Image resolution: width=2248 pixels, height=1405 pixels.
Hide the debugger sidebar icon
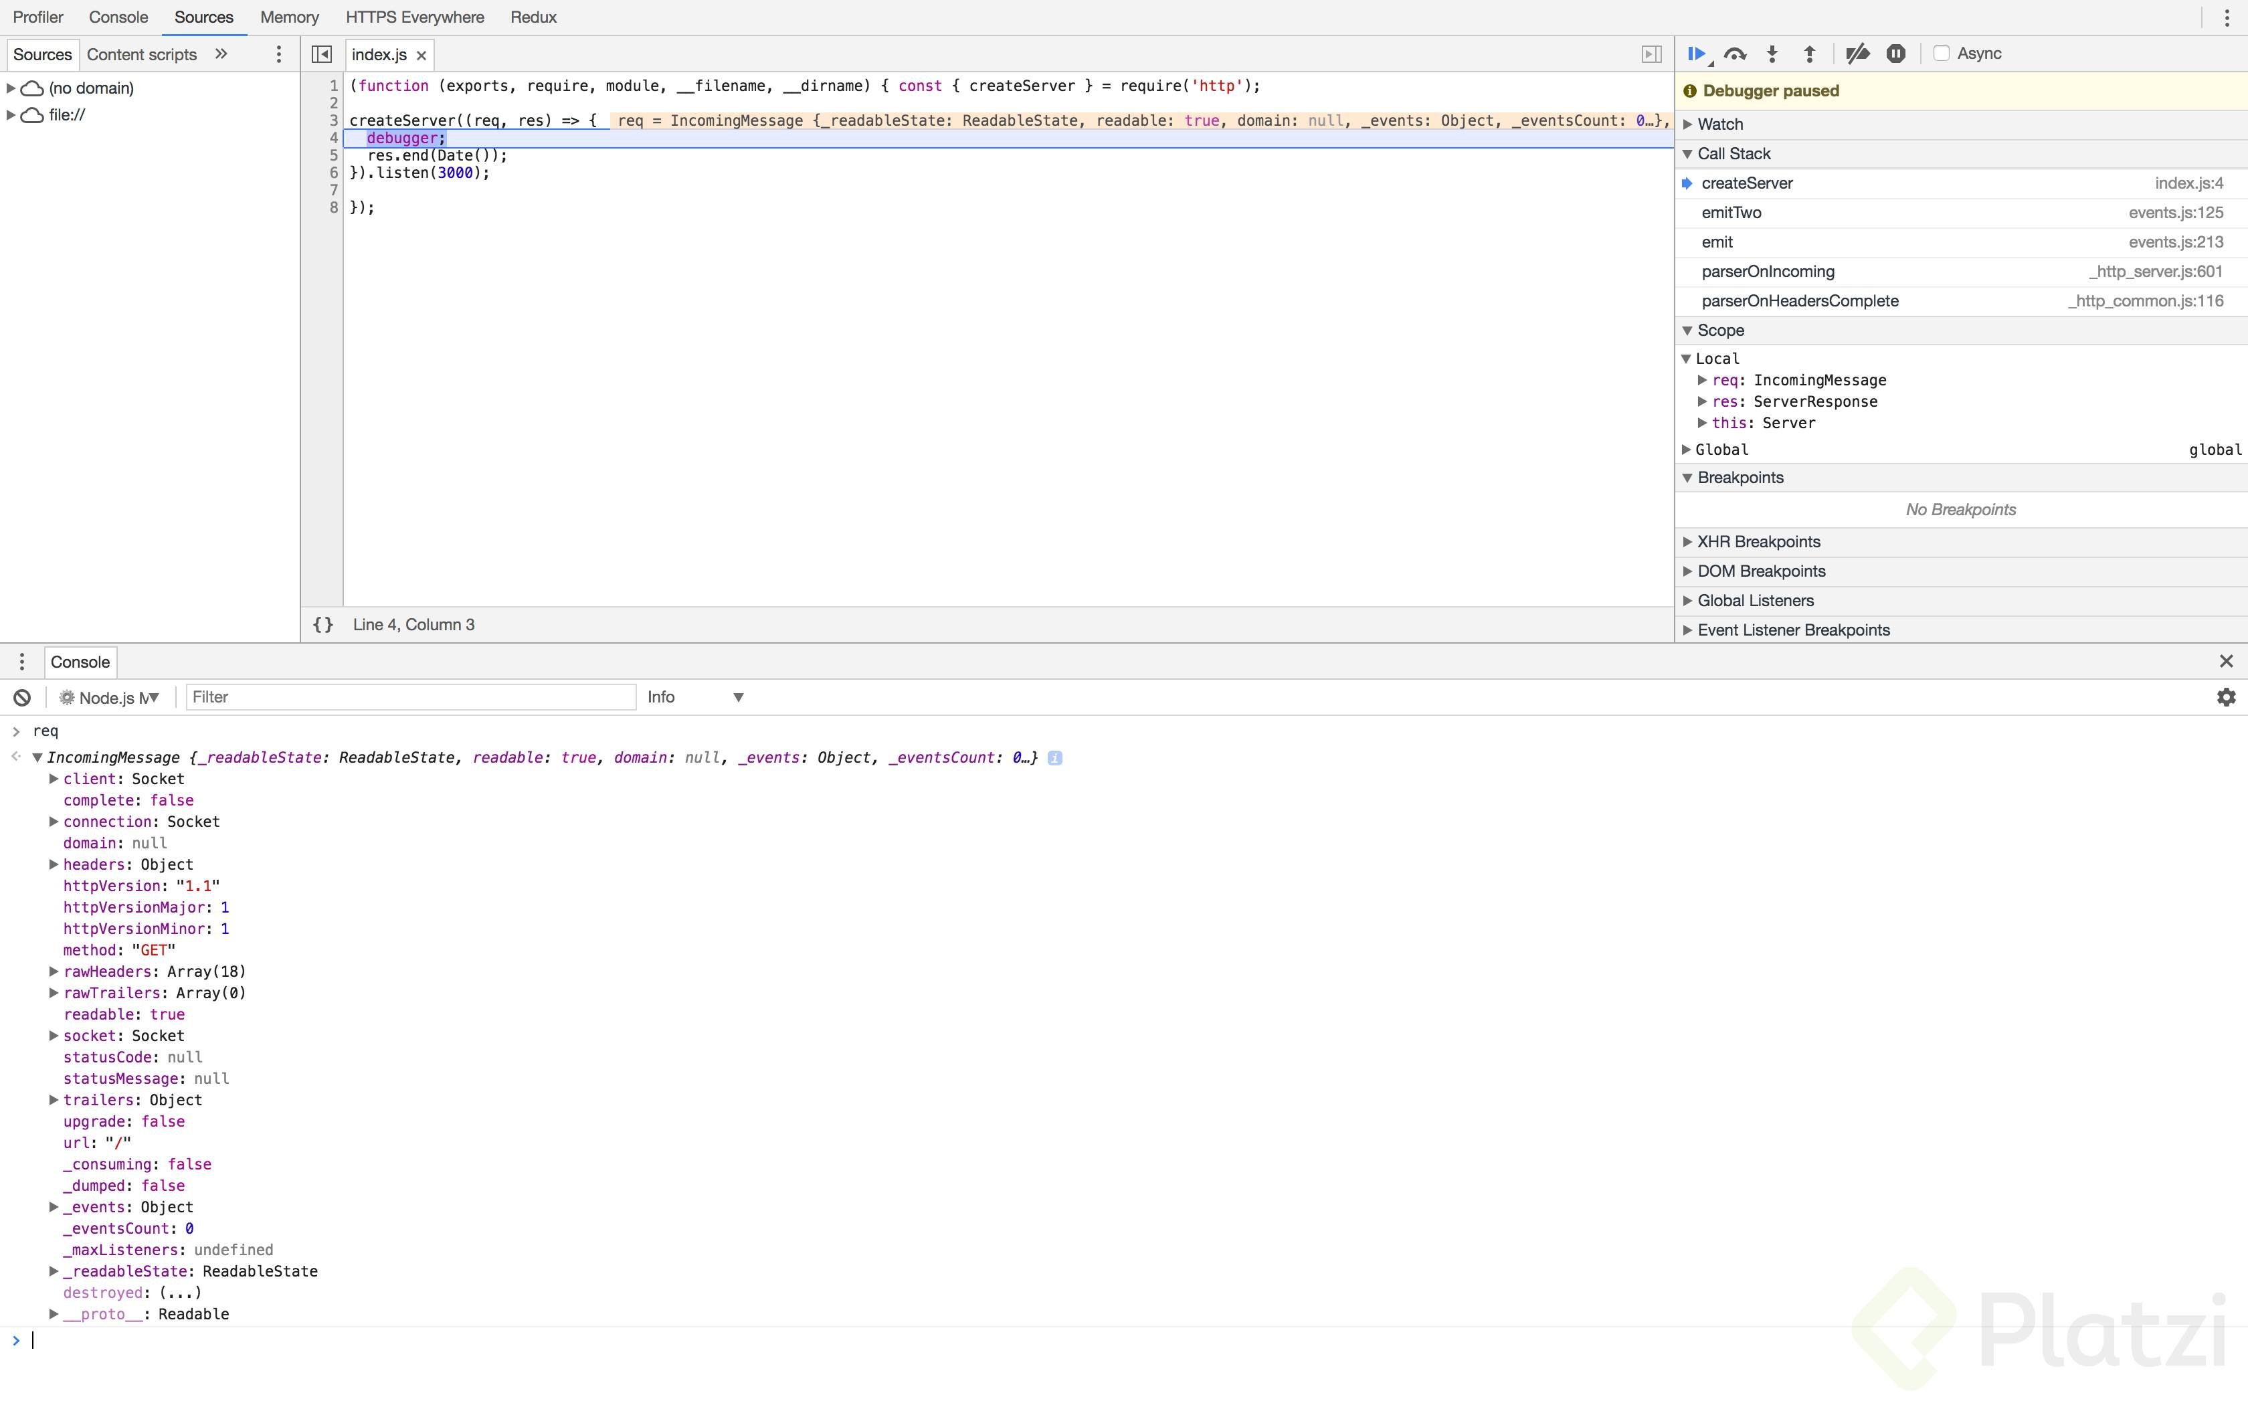[x=1651, y=54]
